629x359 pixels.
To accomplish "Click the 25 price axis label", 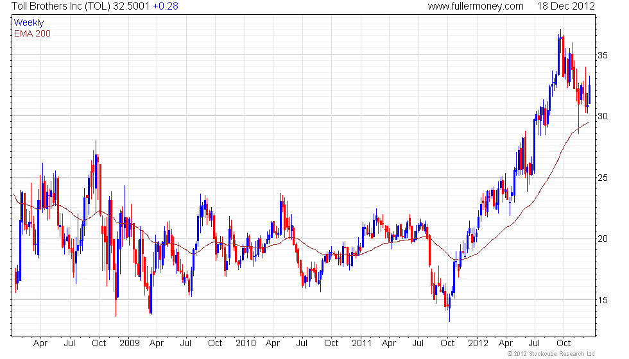I will 603,178.
